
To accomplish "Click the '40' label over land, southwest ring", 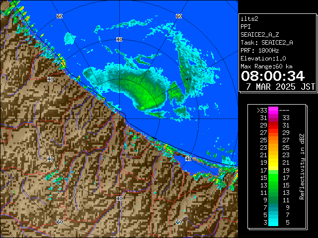I will click(x=50, y=159).
